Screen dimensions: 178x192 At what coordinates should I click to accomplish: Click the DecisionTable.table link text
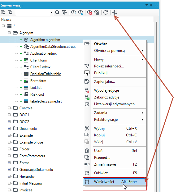click(x=46, y=74)
